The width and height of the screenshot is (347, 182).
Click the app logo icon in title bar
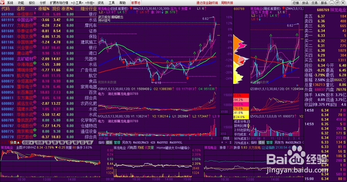tap(2, 3)
